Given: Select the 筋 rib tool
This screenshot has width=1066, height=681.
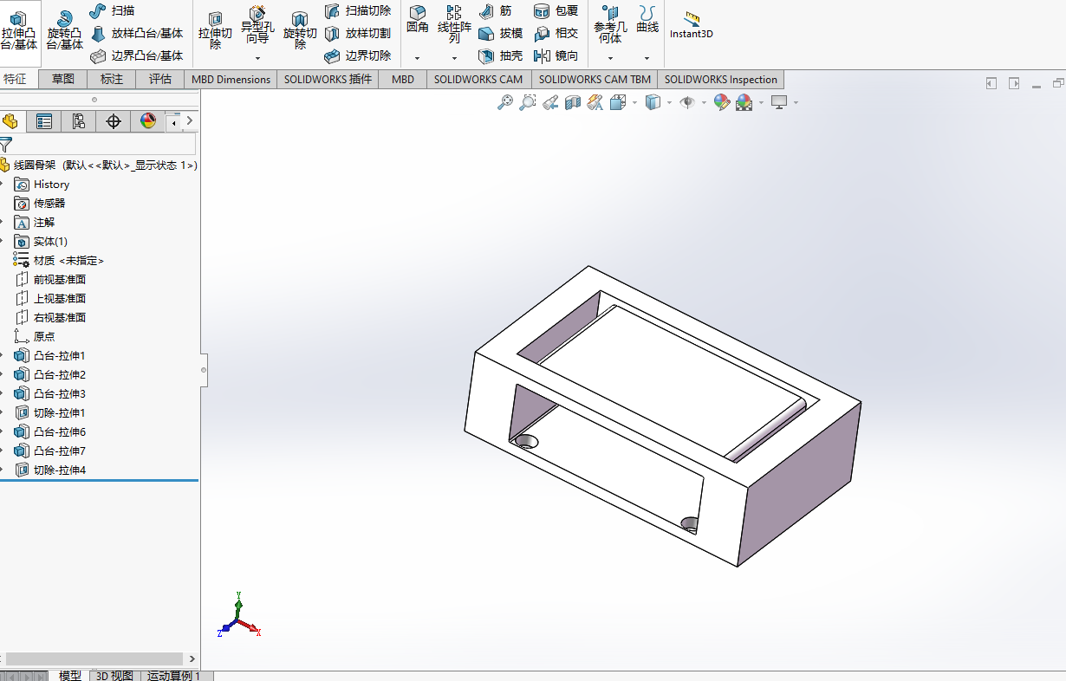Looking at the screenshot, I should (x=495, y=10).
